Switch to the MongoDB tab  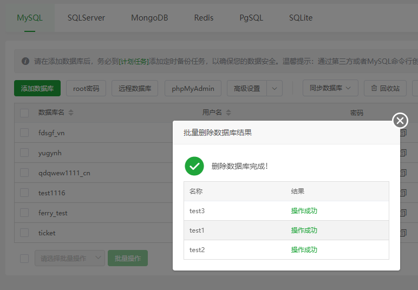point(149,18)
